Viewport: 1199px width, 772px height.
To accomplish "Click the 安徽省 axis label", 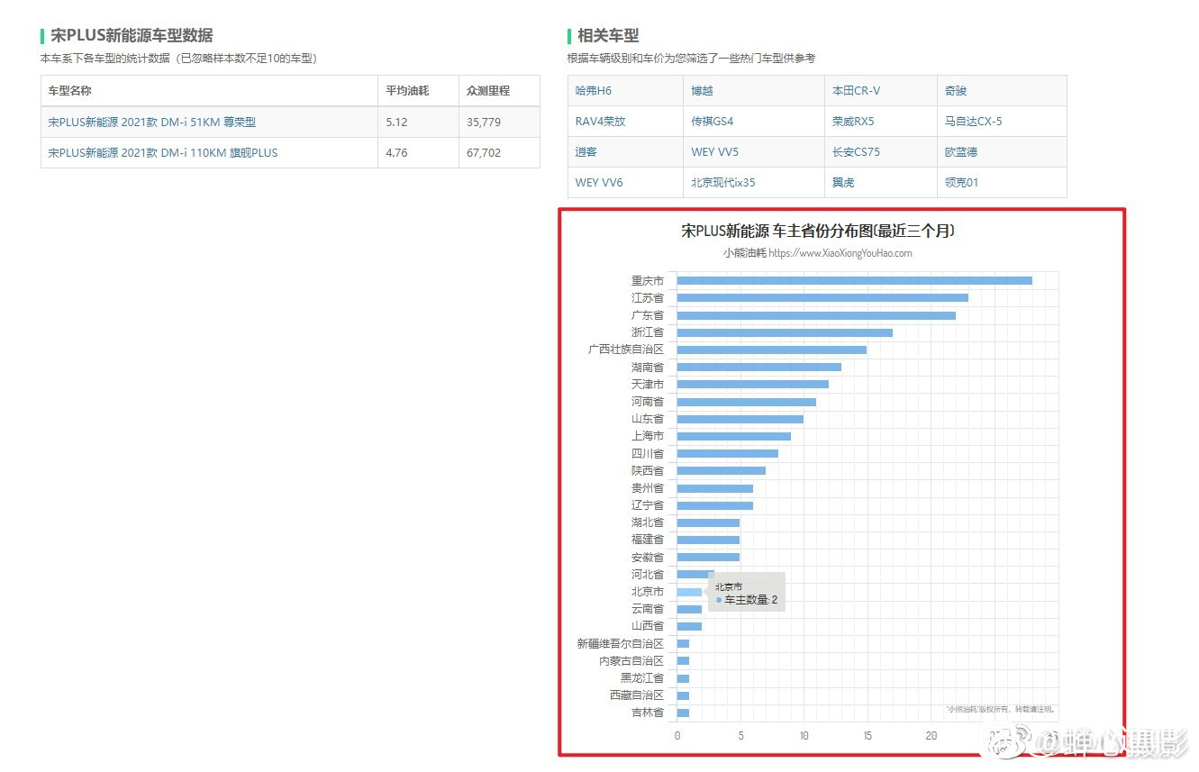I will tap(647, 558).
